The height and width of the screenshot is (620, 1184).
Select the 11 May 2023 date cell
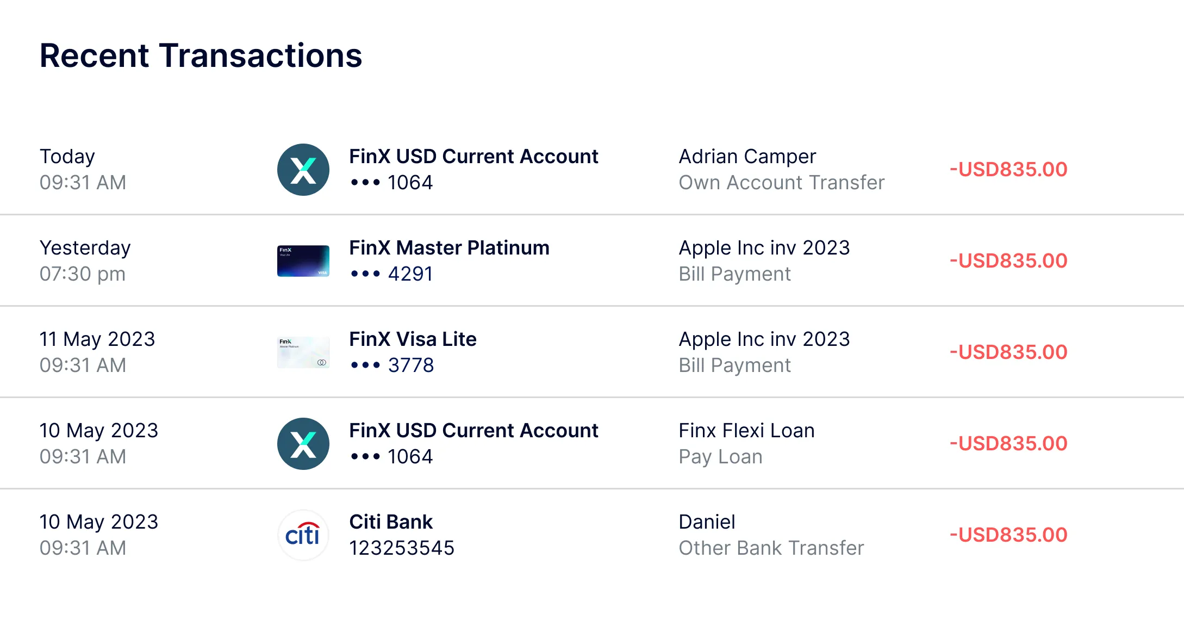point(97,352)
